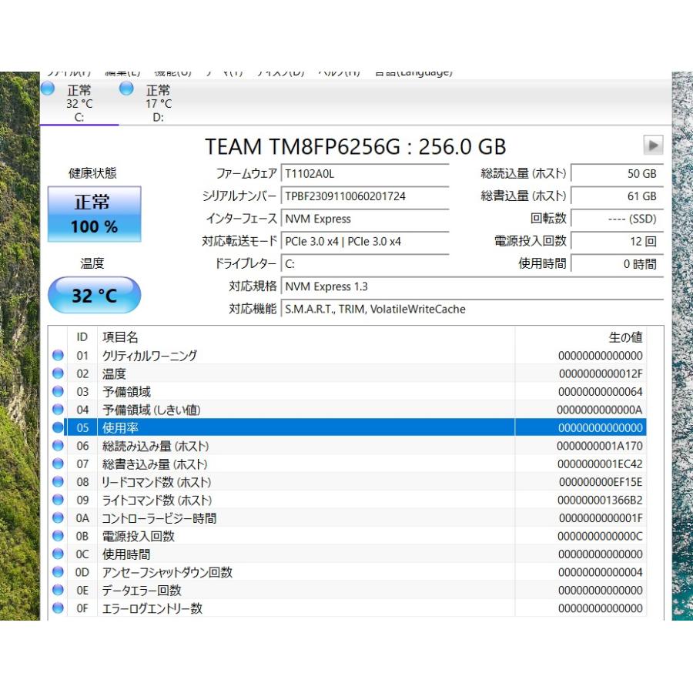Select the 温度 row in the SMART list

347,373
